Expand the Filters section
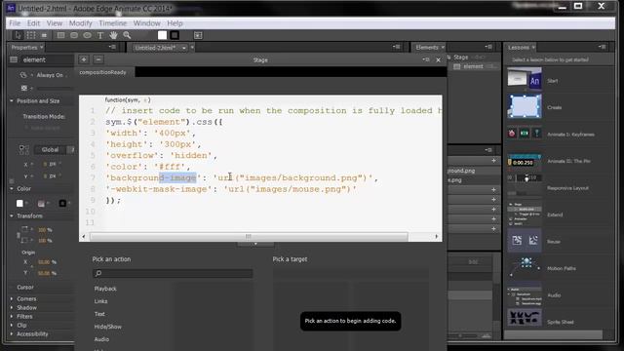 click(x=12, y=316)
